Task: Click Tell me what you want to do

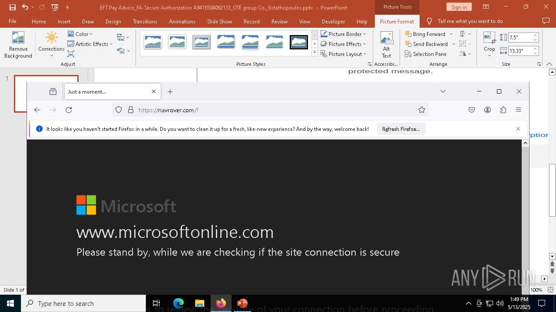Action: pyautogui.click(x=470, y=21)
